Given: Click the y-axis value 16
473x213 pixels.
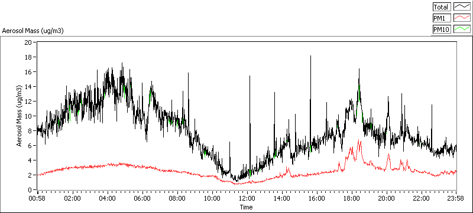Looking at the screenshot, I should [x=28, y=71].
